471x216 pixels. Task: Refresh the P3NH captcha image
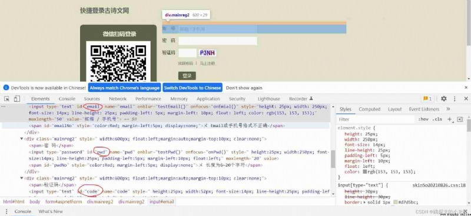[207, 53]
